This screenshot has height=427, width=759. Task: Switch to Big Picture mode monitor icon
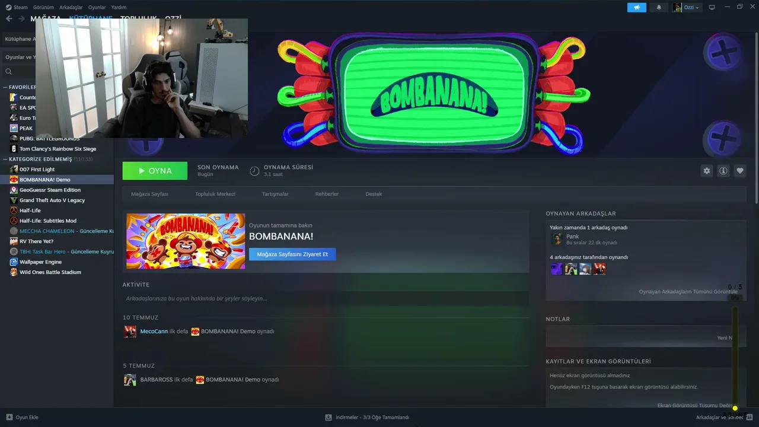click(x=712, y=7)
